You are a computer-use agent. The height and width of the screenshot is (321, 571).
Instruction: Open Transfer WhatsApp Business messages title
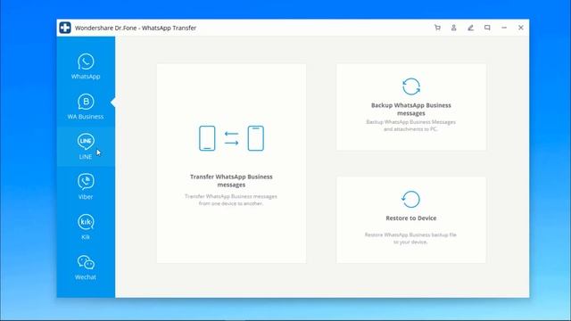[231, 180]
